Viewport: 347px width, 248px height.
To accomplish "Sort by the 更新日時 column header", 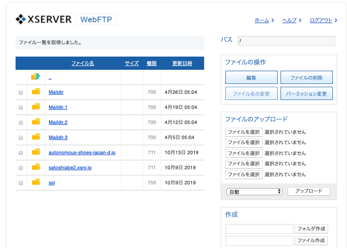I will click(x=182, y=63).
